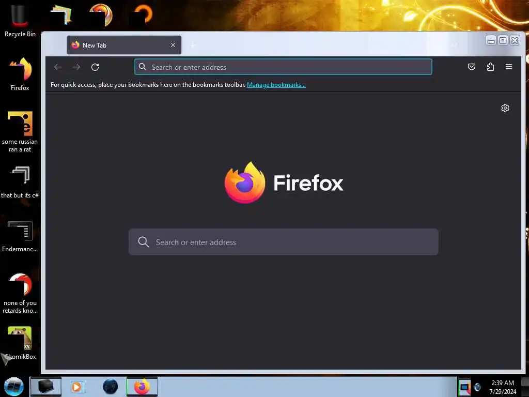Viewport: 529px width, 397px height.
Task: Click the Firefox logo on new tab page
Action: coord(245,182)
